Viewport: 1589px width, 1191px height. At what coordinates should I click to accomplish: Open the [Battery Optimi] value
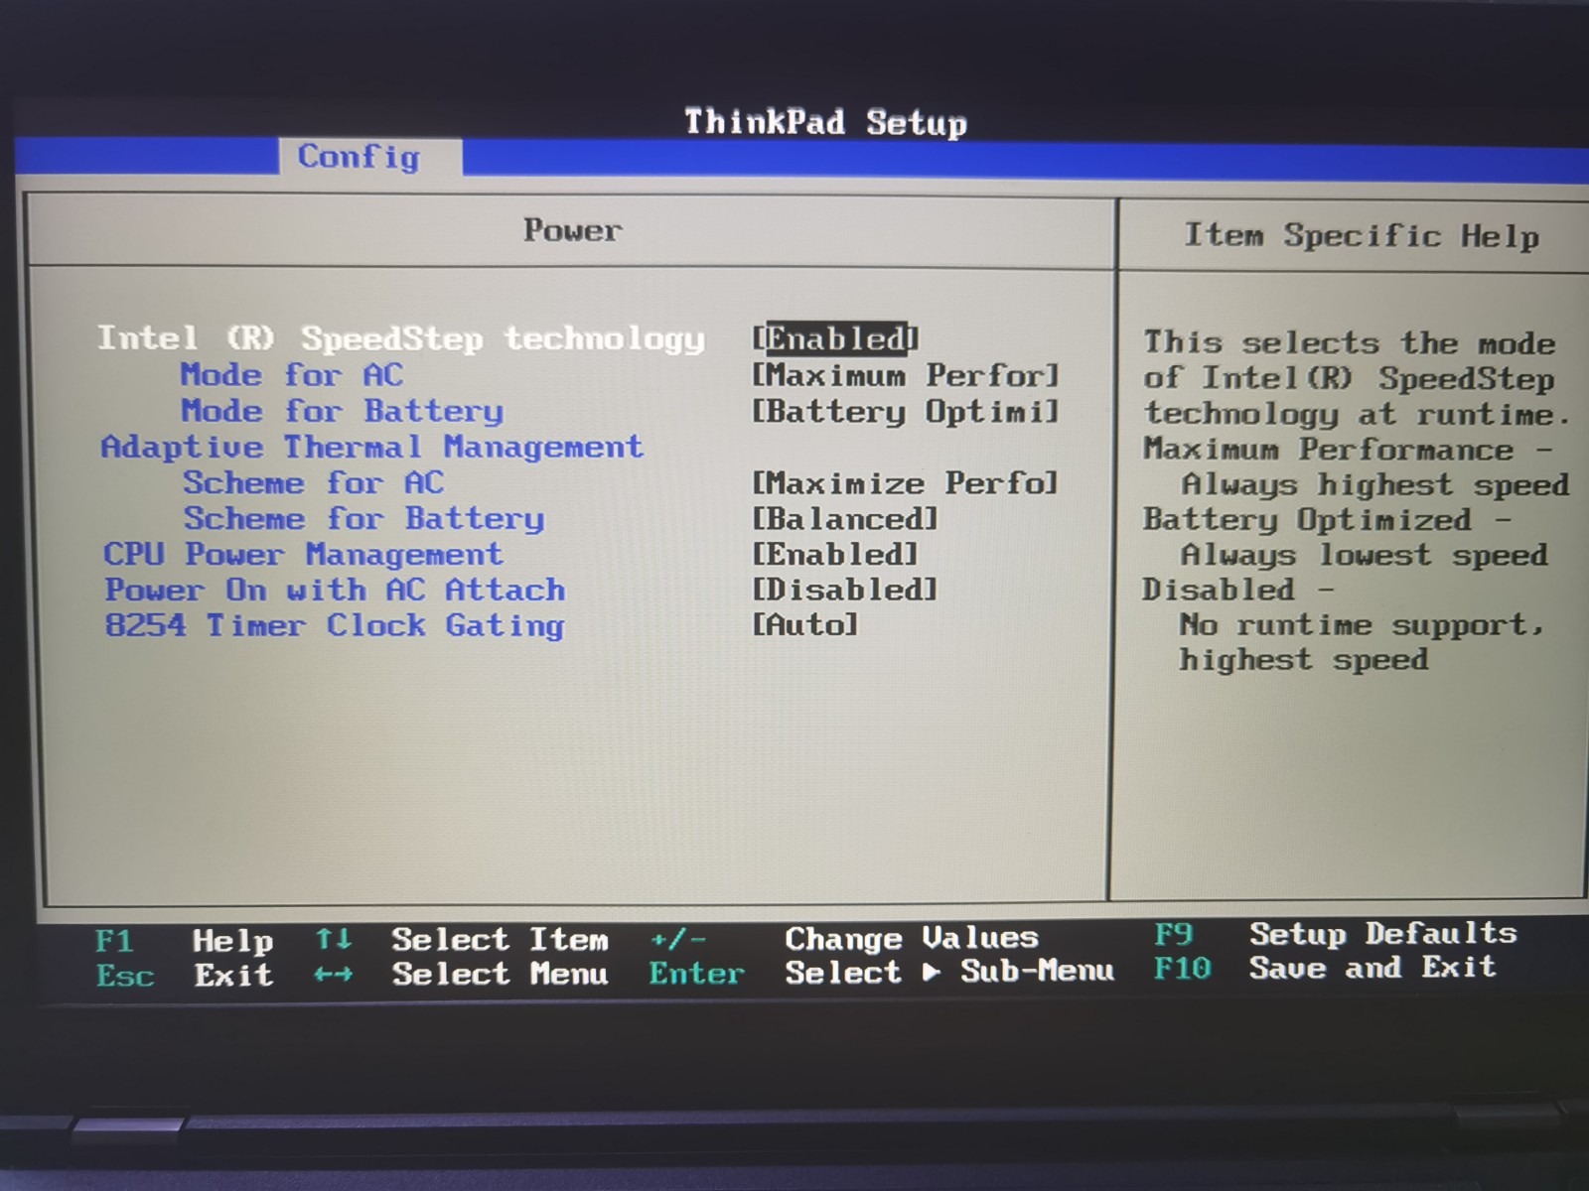(x=906, y=411)
